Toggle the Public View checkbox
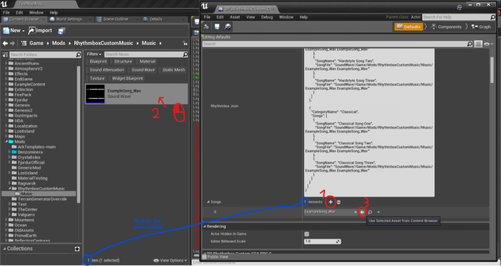Image resolution: width=501 pixels, height=266 pixels. pyautogui.click(x=205, y=257)
